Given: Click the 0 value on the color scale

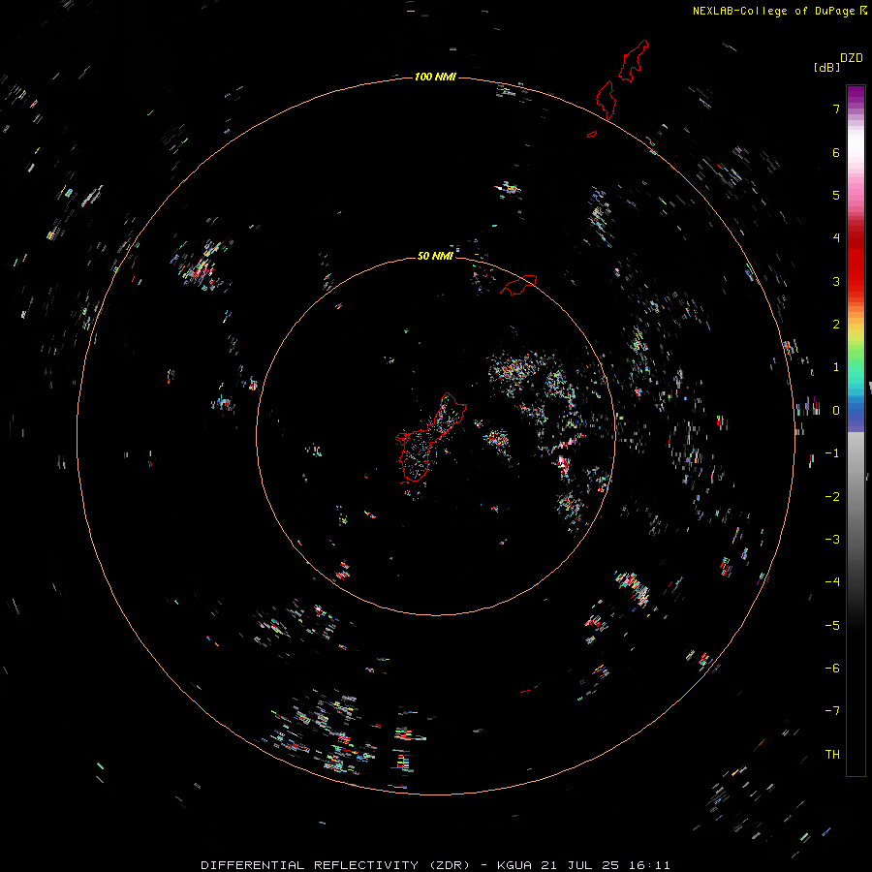Looking at the screenshot, I should [x=836, y=411].
